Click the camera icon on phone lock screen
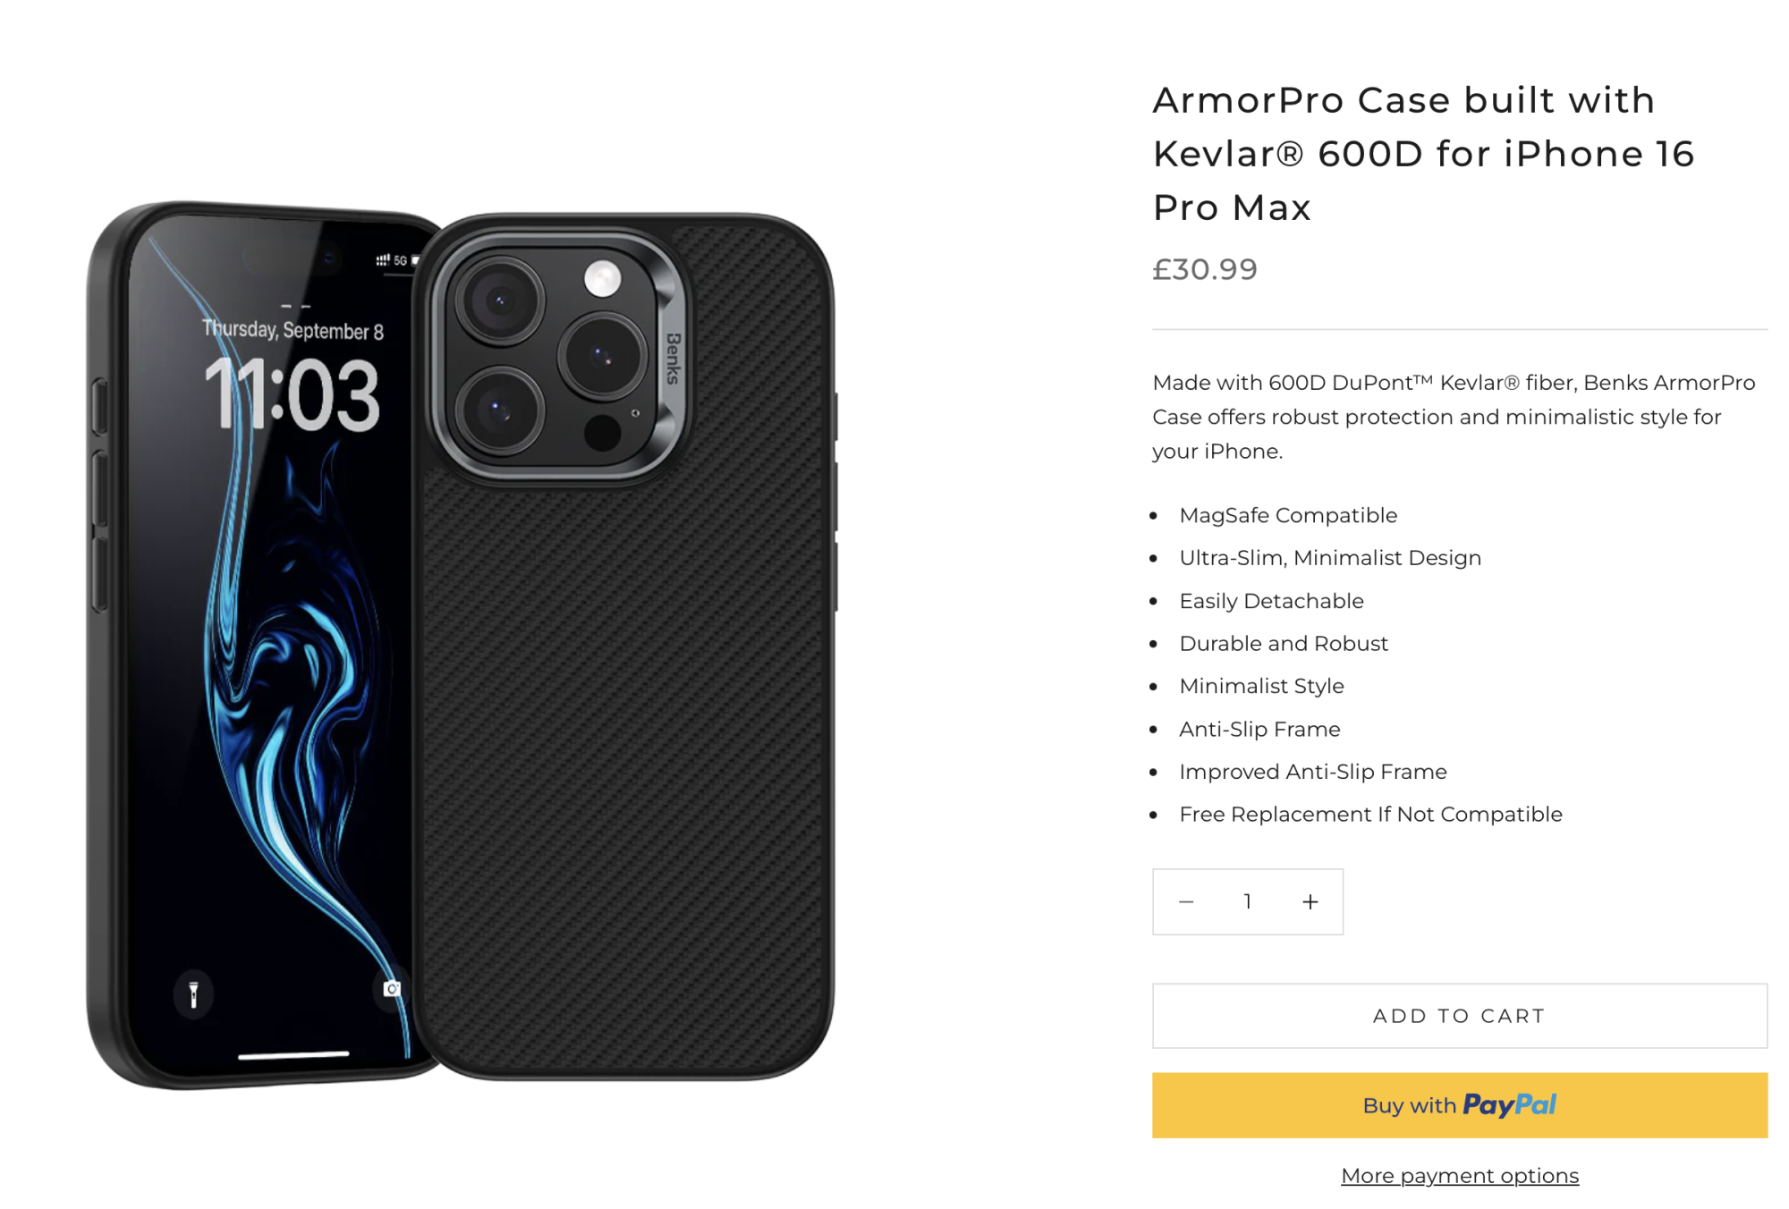Screen dimensions: 1789x1209 (392, 988)
